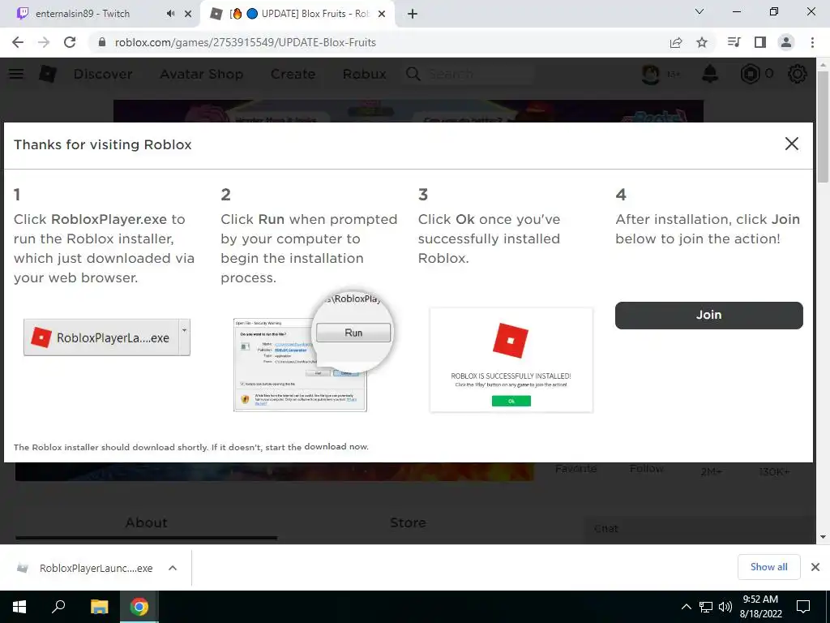Open Robux menu item
830x623 pixels.
click(364, 74)
